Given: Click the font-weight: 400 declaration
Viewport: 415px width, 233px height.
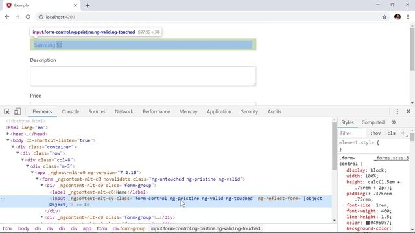Looking at the screenshot, I should pyautogui.click(x=369, y=211).
